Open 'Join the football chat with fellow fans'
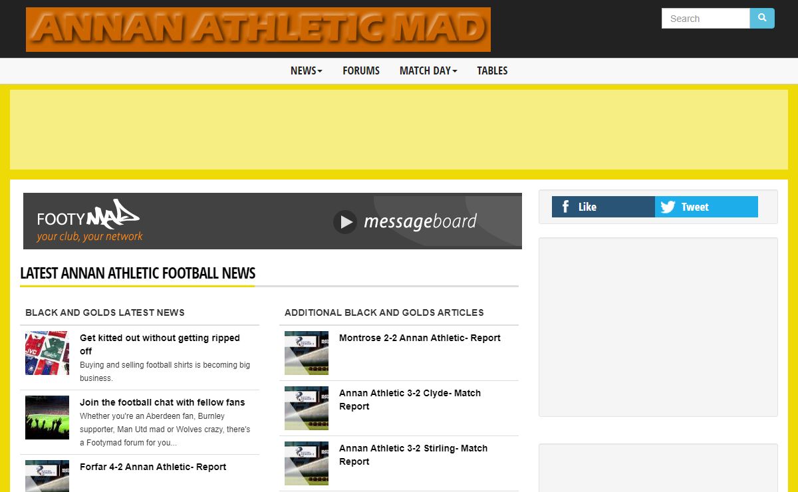The height and width of the screenshot is (492, 798). [x=162, y=402]
